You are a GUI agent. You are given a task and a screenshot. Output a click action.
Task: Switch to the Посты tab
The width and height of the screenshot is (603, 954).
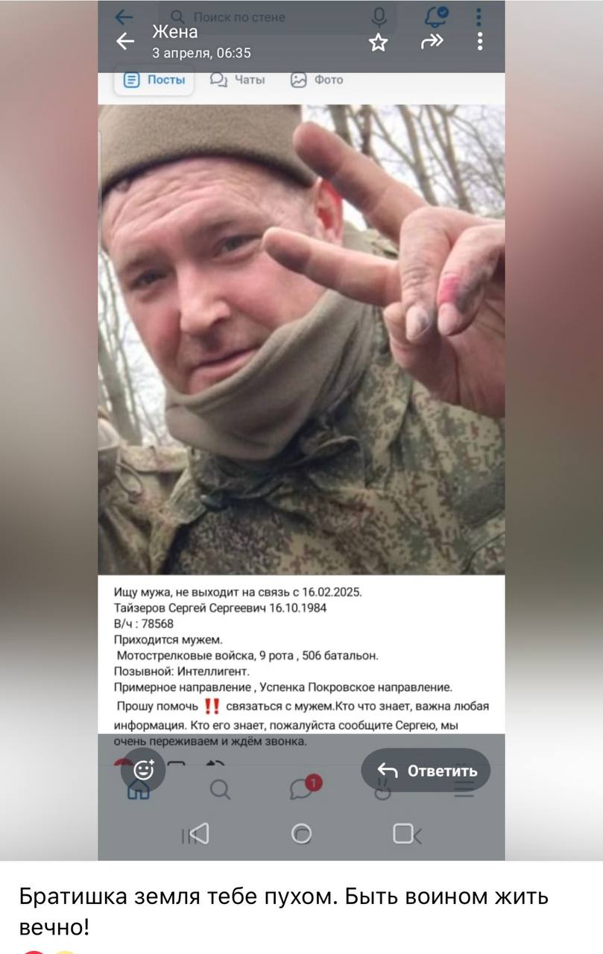pyautogui.click(x=154, y=80)
